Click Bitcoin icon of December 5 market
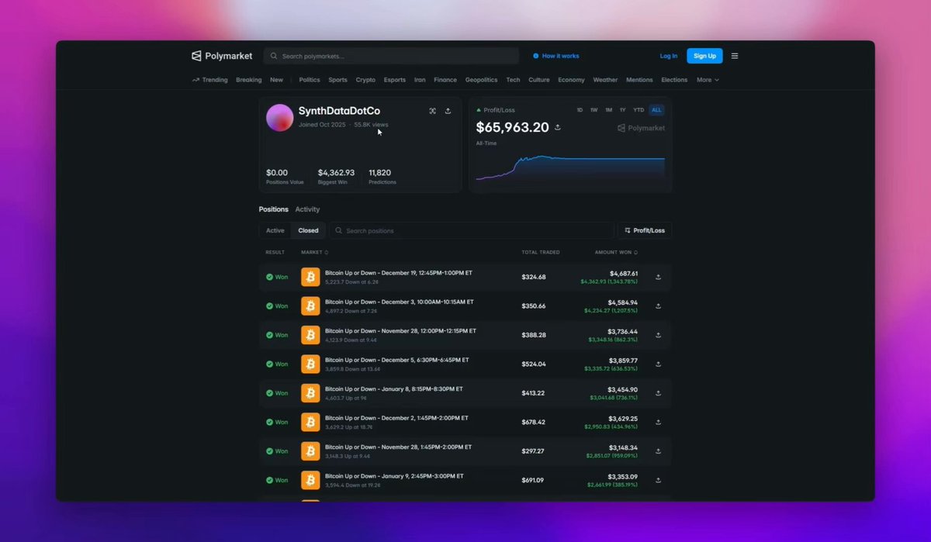The height and width of the screenshot is (542, 931). 310,364
